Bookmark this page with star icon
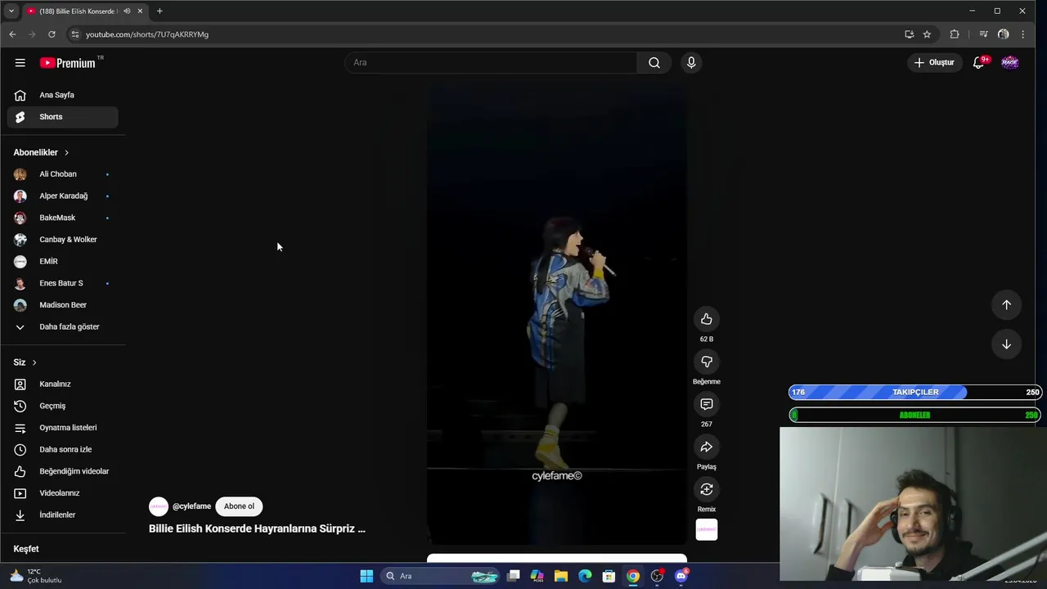The image size is (1047, 589). point(927,34)
